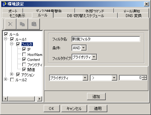Expand the アクション tree node
The width and height of the screenshot is (151, 115).
[11, 74]
